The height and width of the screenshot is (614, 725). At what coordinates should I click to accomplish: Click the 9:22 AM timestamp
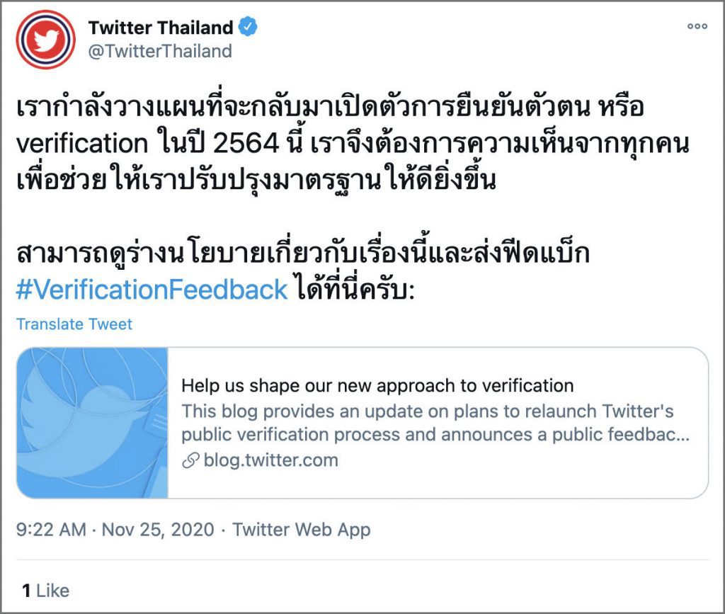pyautogui.click(x=51, y=530)
